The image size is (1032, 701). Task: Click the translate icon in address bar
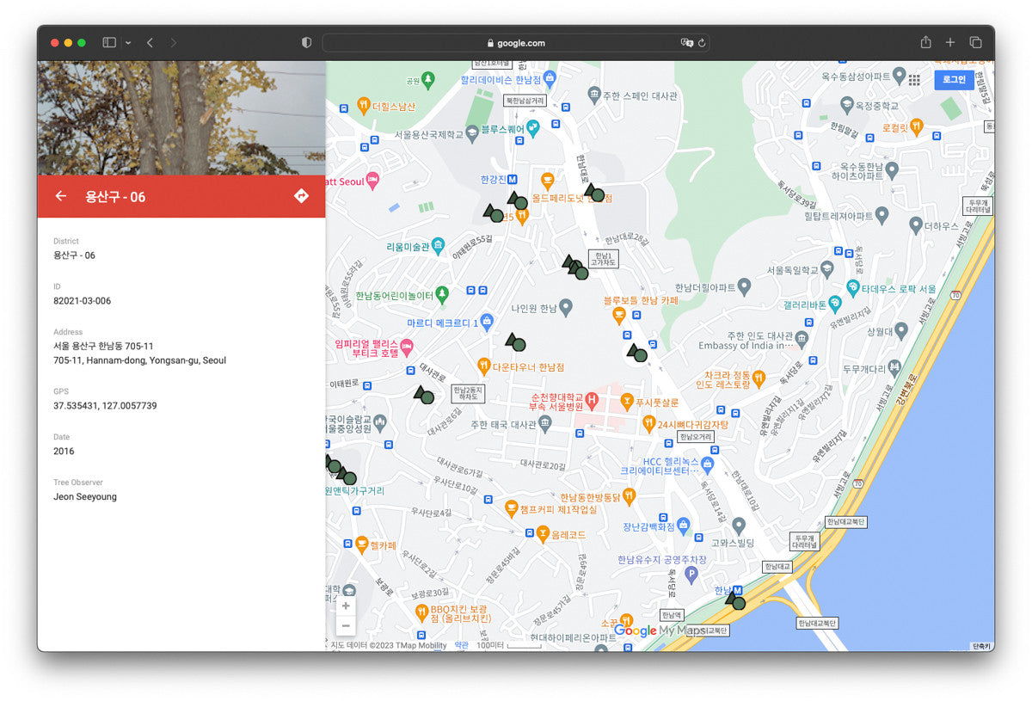point(686,43)
